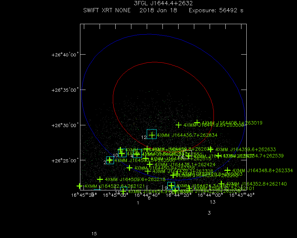
Task: Click the white source number 3 below the plot
Action: pos(209,213)
